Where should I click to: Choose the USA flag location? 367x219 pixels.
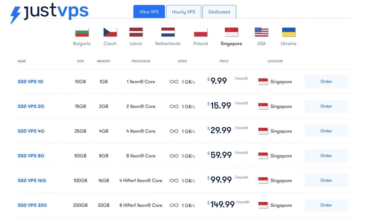click(261, 32)
